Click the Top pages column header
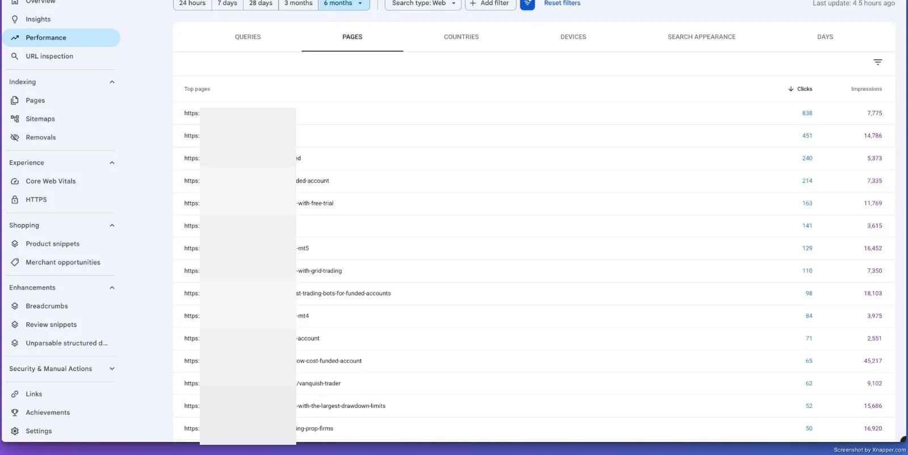Screen dimensions: 908x455 pos(197,89)
